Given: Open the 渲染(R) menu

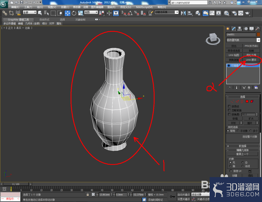Looking at the screenshot, I should pyautogui.click(x=111, y=7).
